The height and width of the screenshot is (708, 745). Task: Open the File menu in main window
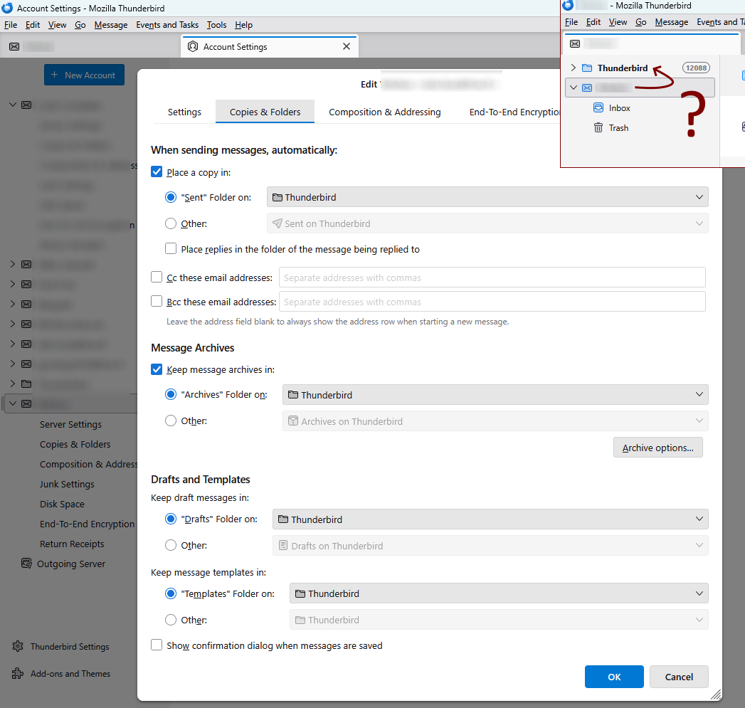coord(11,25)
